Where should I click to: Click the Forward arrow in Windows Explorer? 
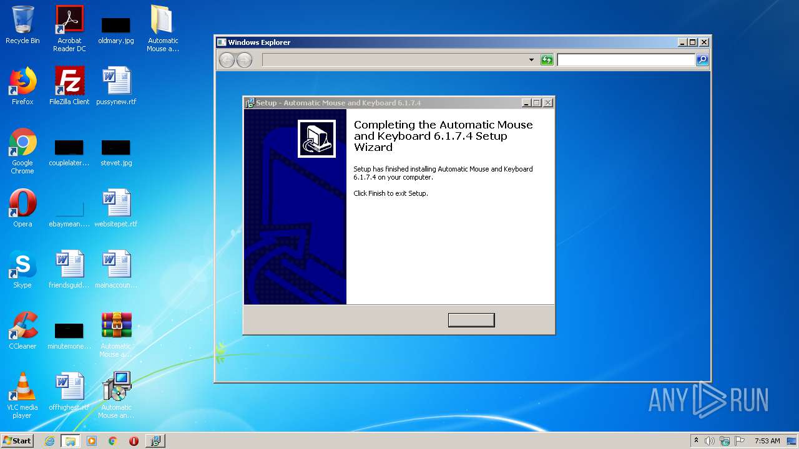[244, 60]
